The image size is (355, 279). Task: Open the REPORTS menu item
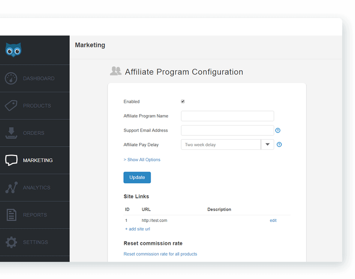[35, 215]
